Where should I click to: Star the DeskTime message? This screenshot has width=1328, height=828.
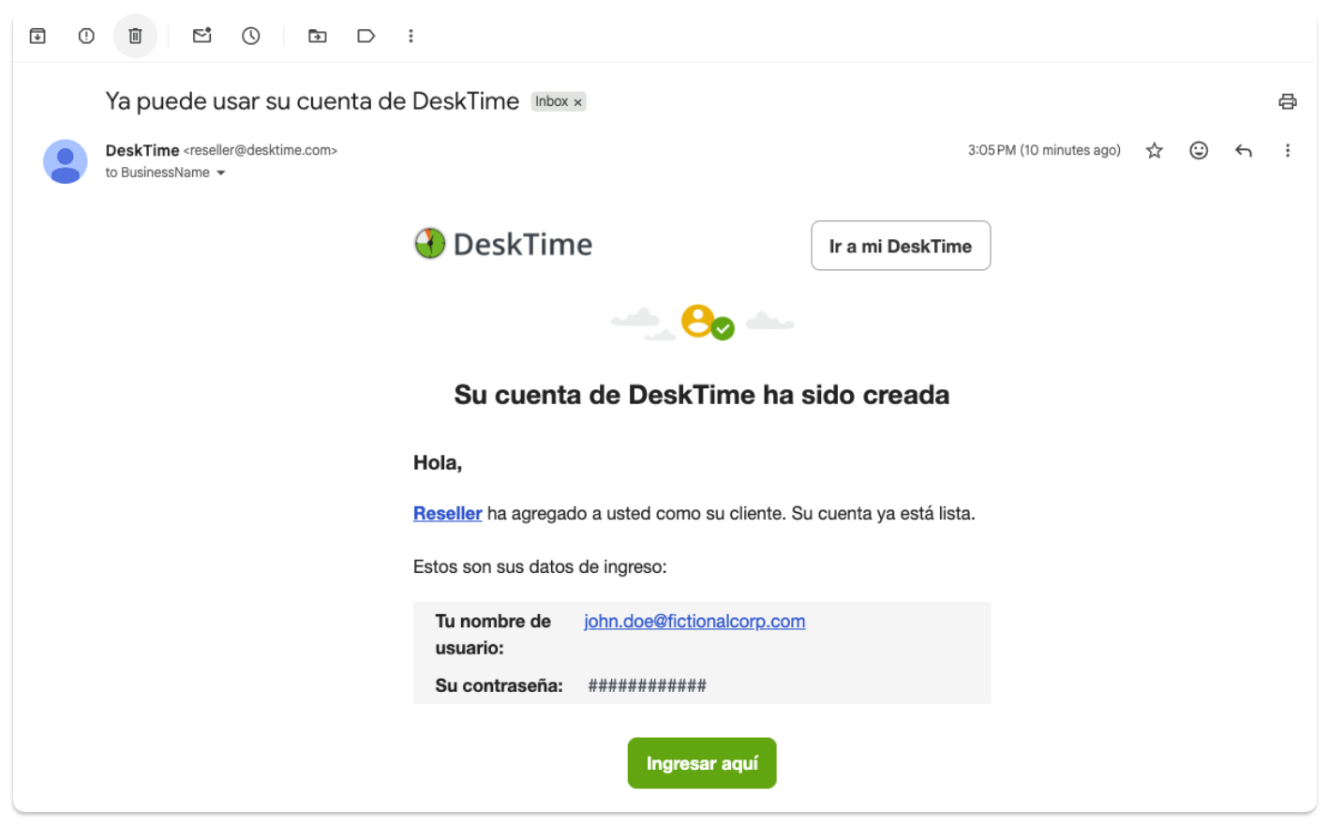[1155, 150]
